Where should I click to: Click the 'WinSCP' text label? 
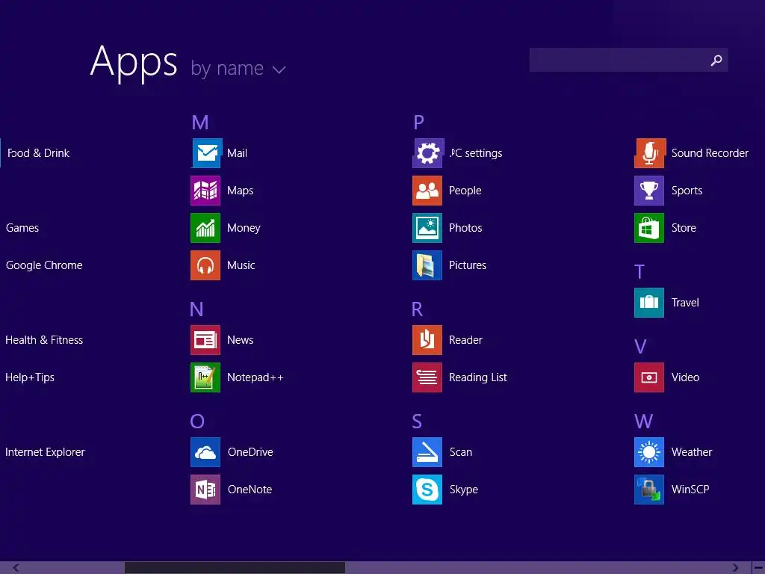pos(690,489)
